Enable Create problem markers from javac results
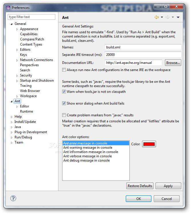This screenshot has height=214, width=191. coord(64,115)
